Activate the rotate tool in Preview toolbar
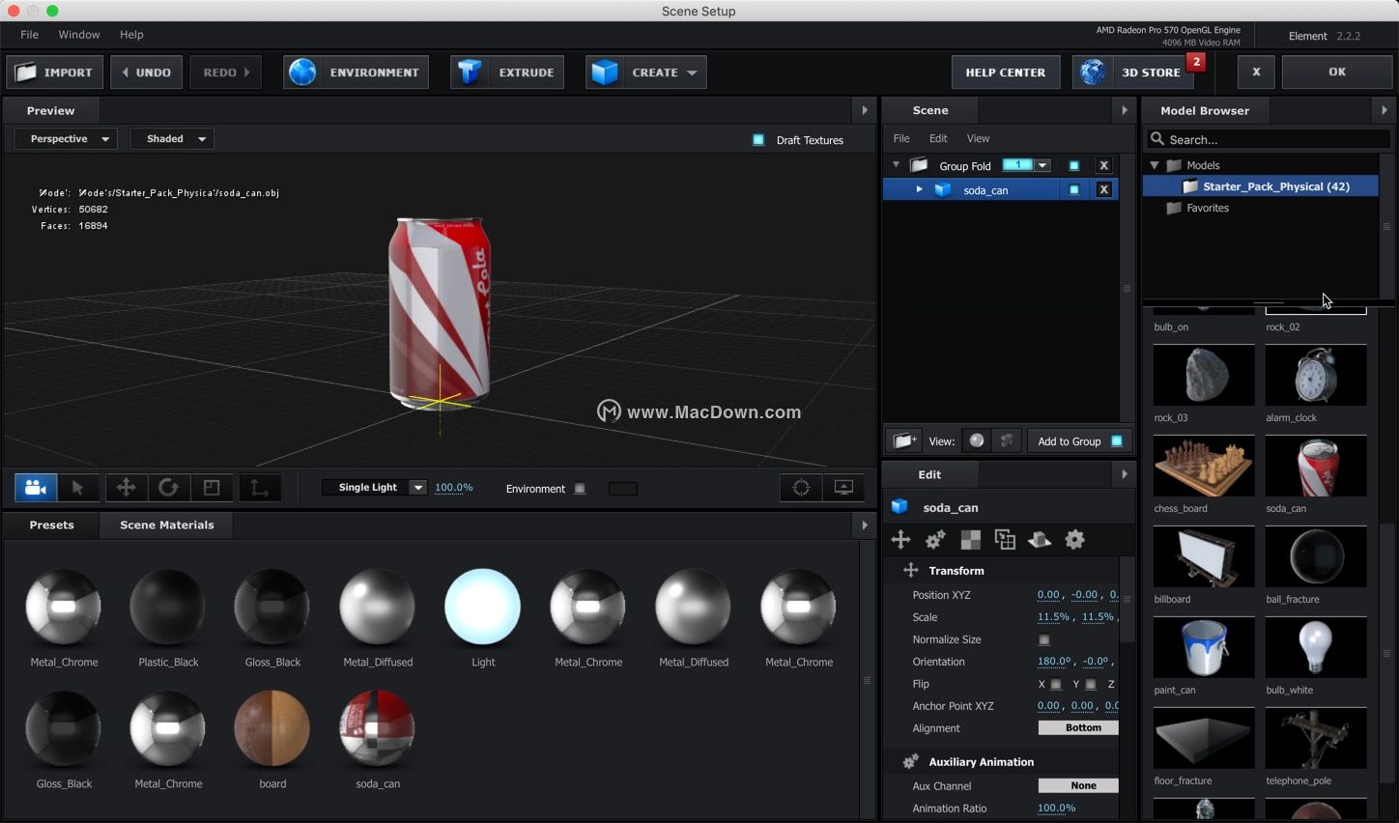Image resolution: width=1399 pixels, height=823 pixels. click(x=168, y=488)
